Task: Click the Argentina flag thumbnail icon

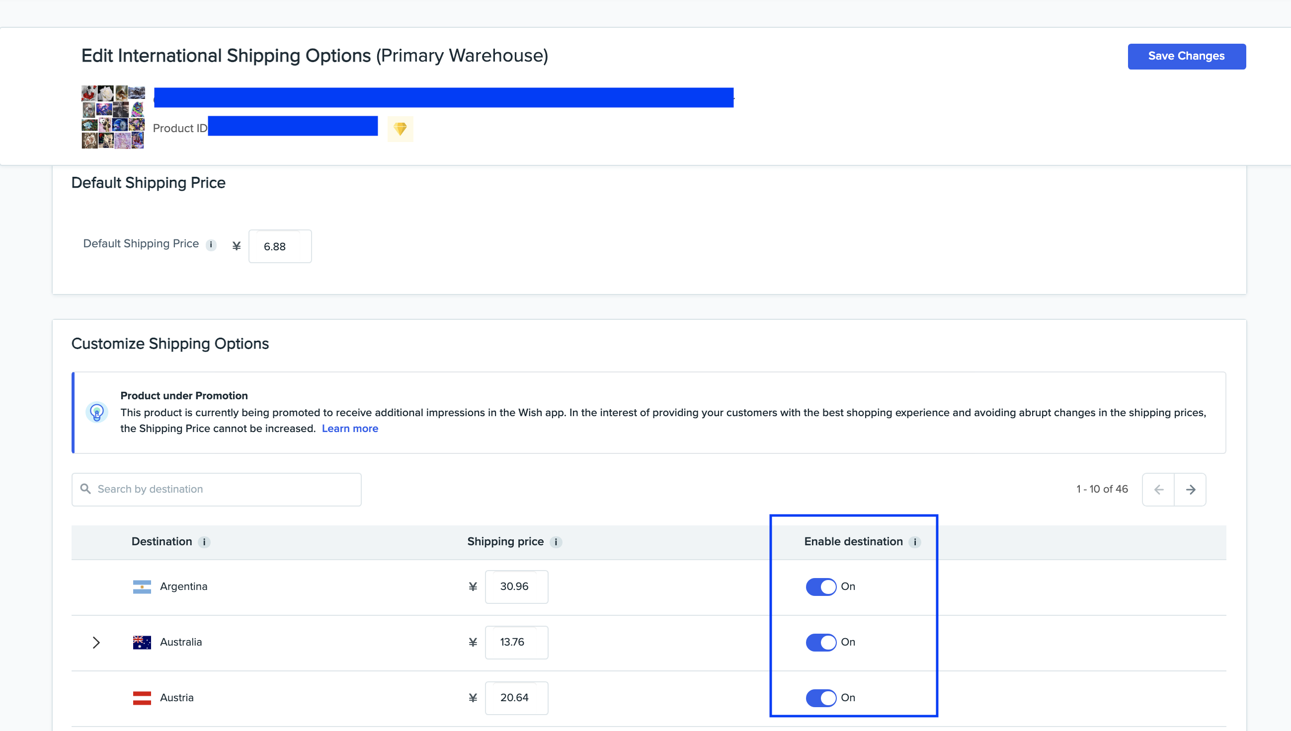Action: [x=141, y=585]
